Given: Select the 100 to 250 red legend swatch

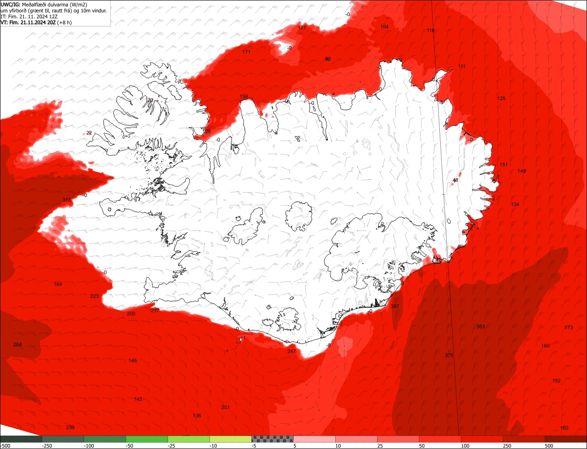Looking at the screenshot, I should 482,438.
